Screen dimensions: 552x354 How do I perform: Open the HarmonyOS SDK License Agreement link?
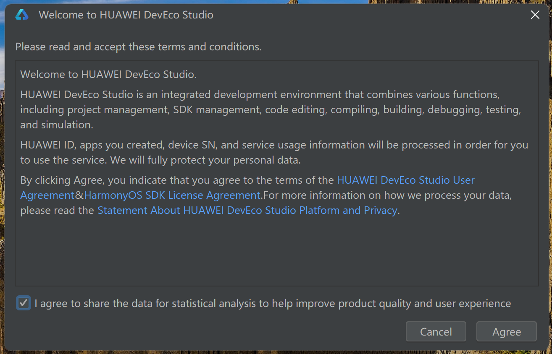click(x=172, y=195)
